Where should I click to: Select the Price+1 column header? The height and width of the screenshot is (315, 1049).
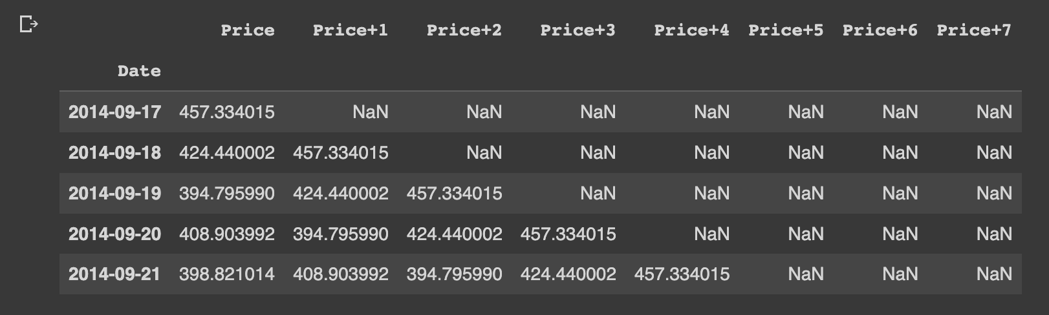[x=351, y=30]
